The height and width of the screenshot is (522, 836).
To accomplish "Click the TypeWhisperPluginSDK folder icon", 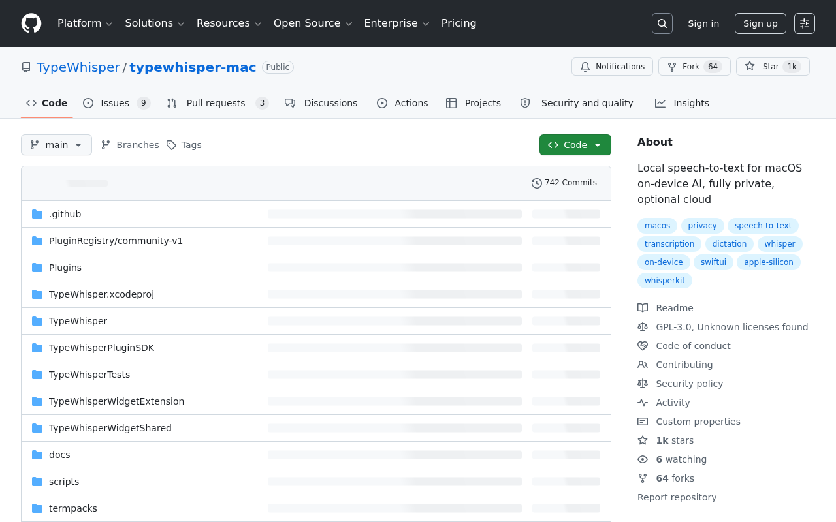I will (x=37, y=348).
